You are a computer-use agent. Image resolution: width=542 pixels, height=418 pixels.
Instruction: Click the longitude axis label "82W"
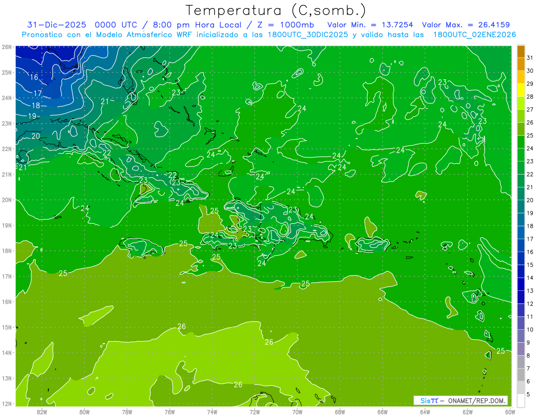coord(42,412)
